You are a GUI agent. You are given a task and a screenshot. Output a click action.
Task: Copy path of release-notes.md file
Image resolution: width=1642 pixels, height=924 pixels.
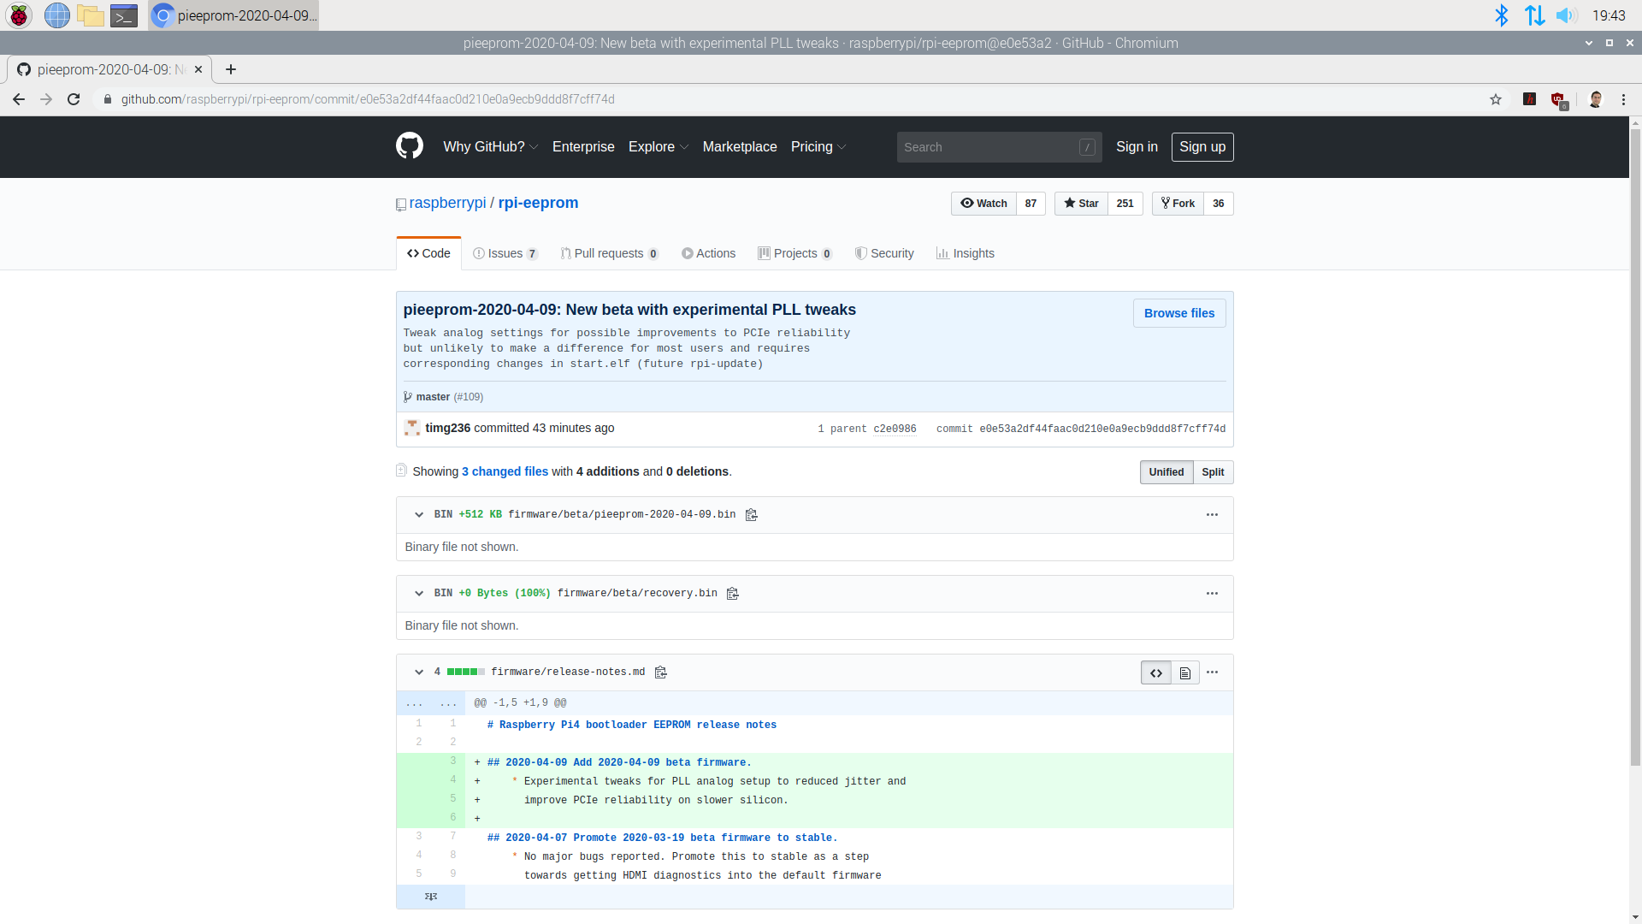(x=660, y=672)
